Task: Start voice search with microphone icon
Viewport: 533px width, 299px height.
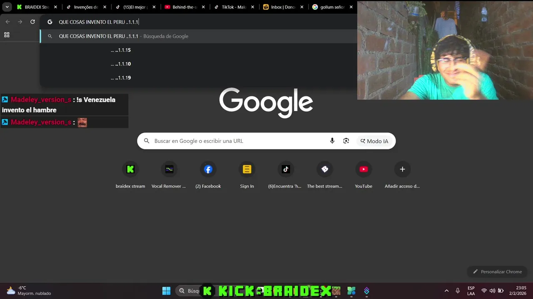Action: pos(332,141)
